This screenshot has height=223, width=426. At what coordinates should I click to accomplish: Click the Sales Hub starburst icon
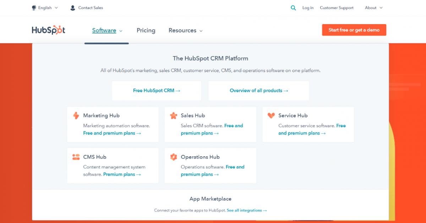[x=174, y=115]
